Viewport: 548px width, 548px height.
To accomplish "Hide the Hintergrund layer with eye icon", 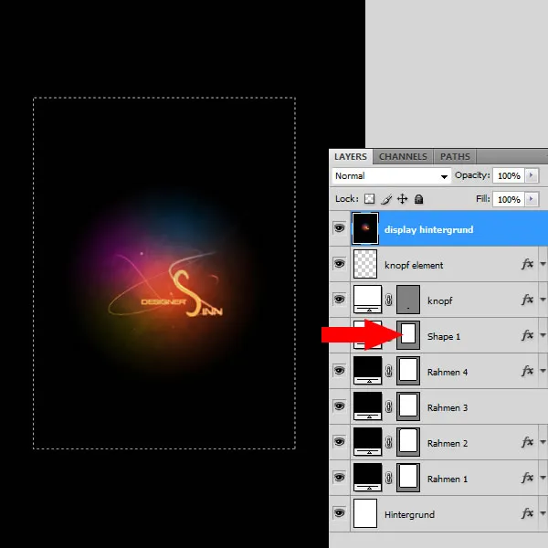I will [340, 514].
